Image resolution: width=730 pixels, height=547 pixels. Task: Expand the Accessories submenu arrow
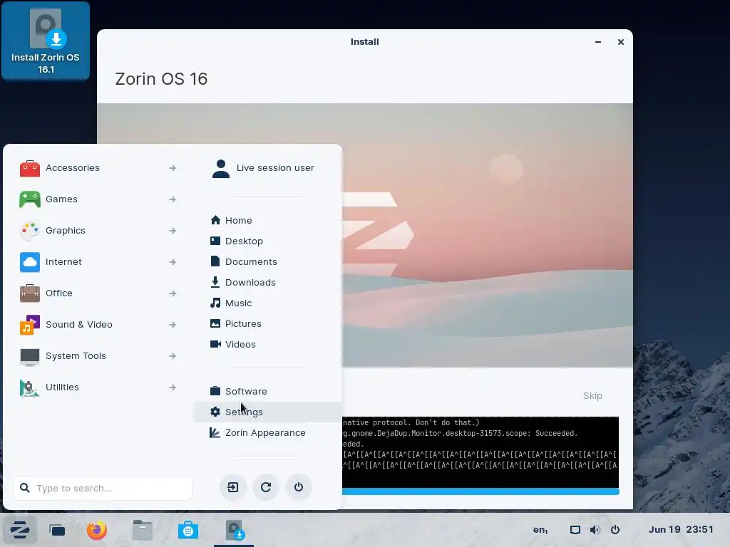click(173, 168)
